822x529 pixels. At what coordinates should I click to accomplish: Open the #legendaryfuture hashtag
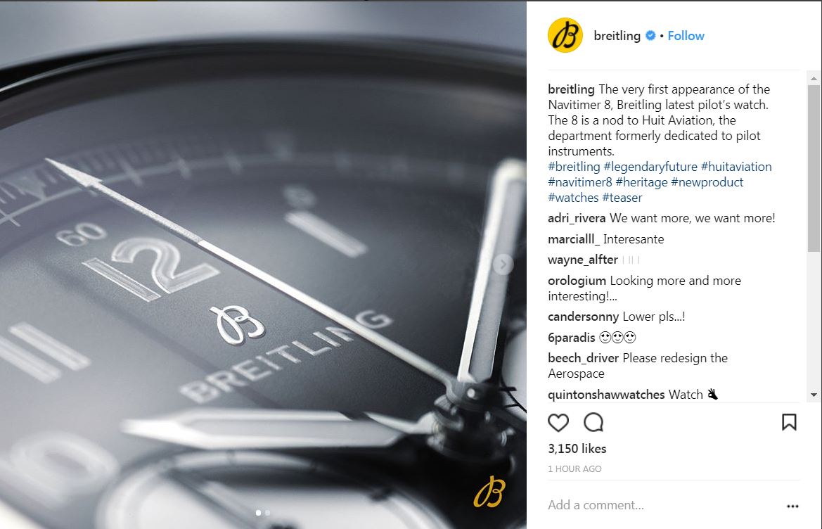pos(650,167)
